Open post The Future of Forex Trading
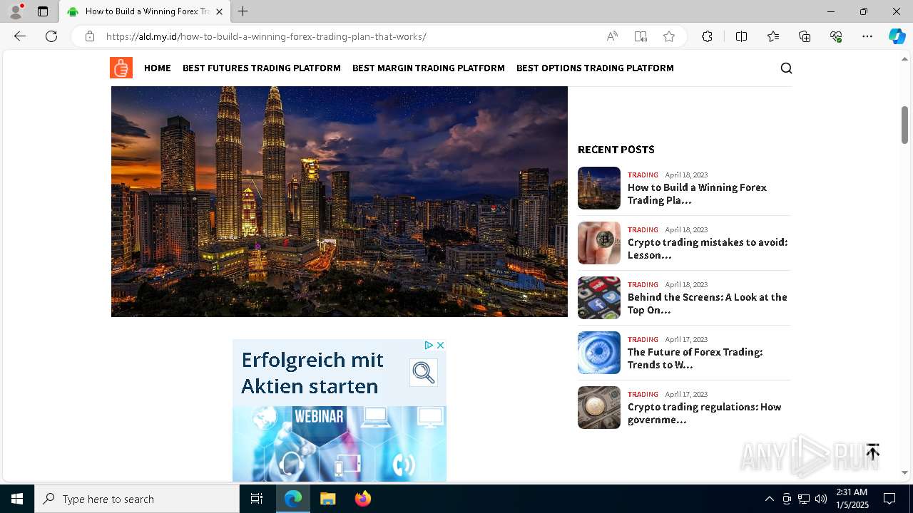This screenshot has height=513, width=913. pyautogui.click(x=695, y=358)
